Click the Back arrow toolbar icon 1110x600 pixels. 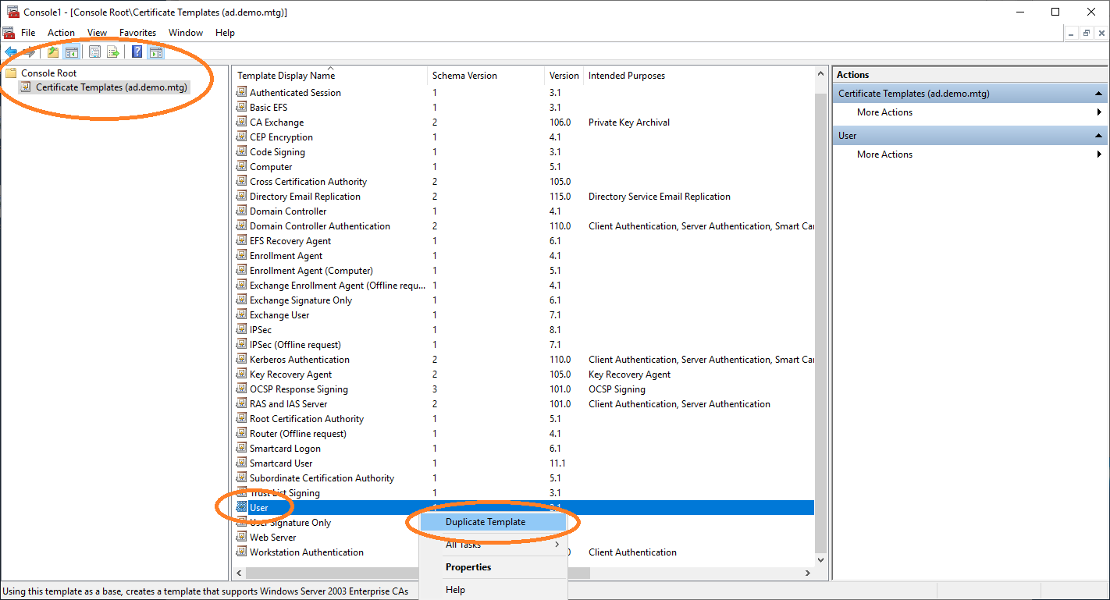(11, 52)
